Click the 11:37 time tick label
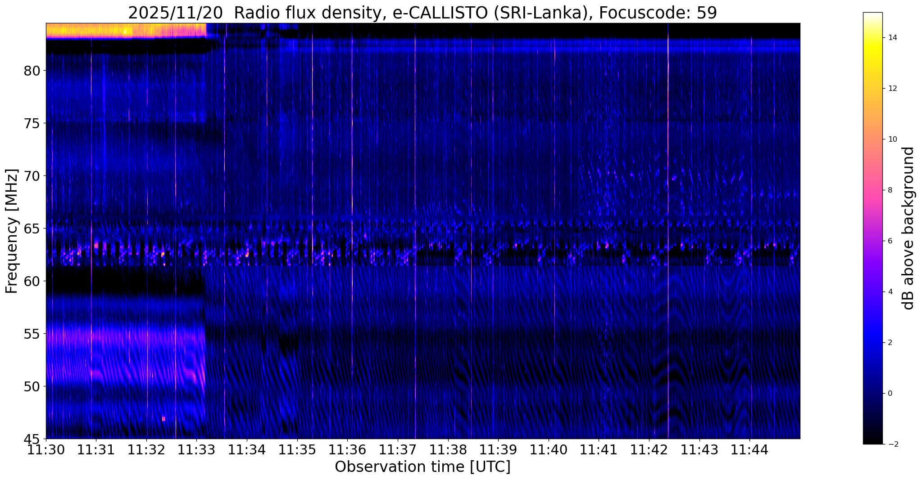922x480 pixels. pyautogui.click(x=398, y=449)
